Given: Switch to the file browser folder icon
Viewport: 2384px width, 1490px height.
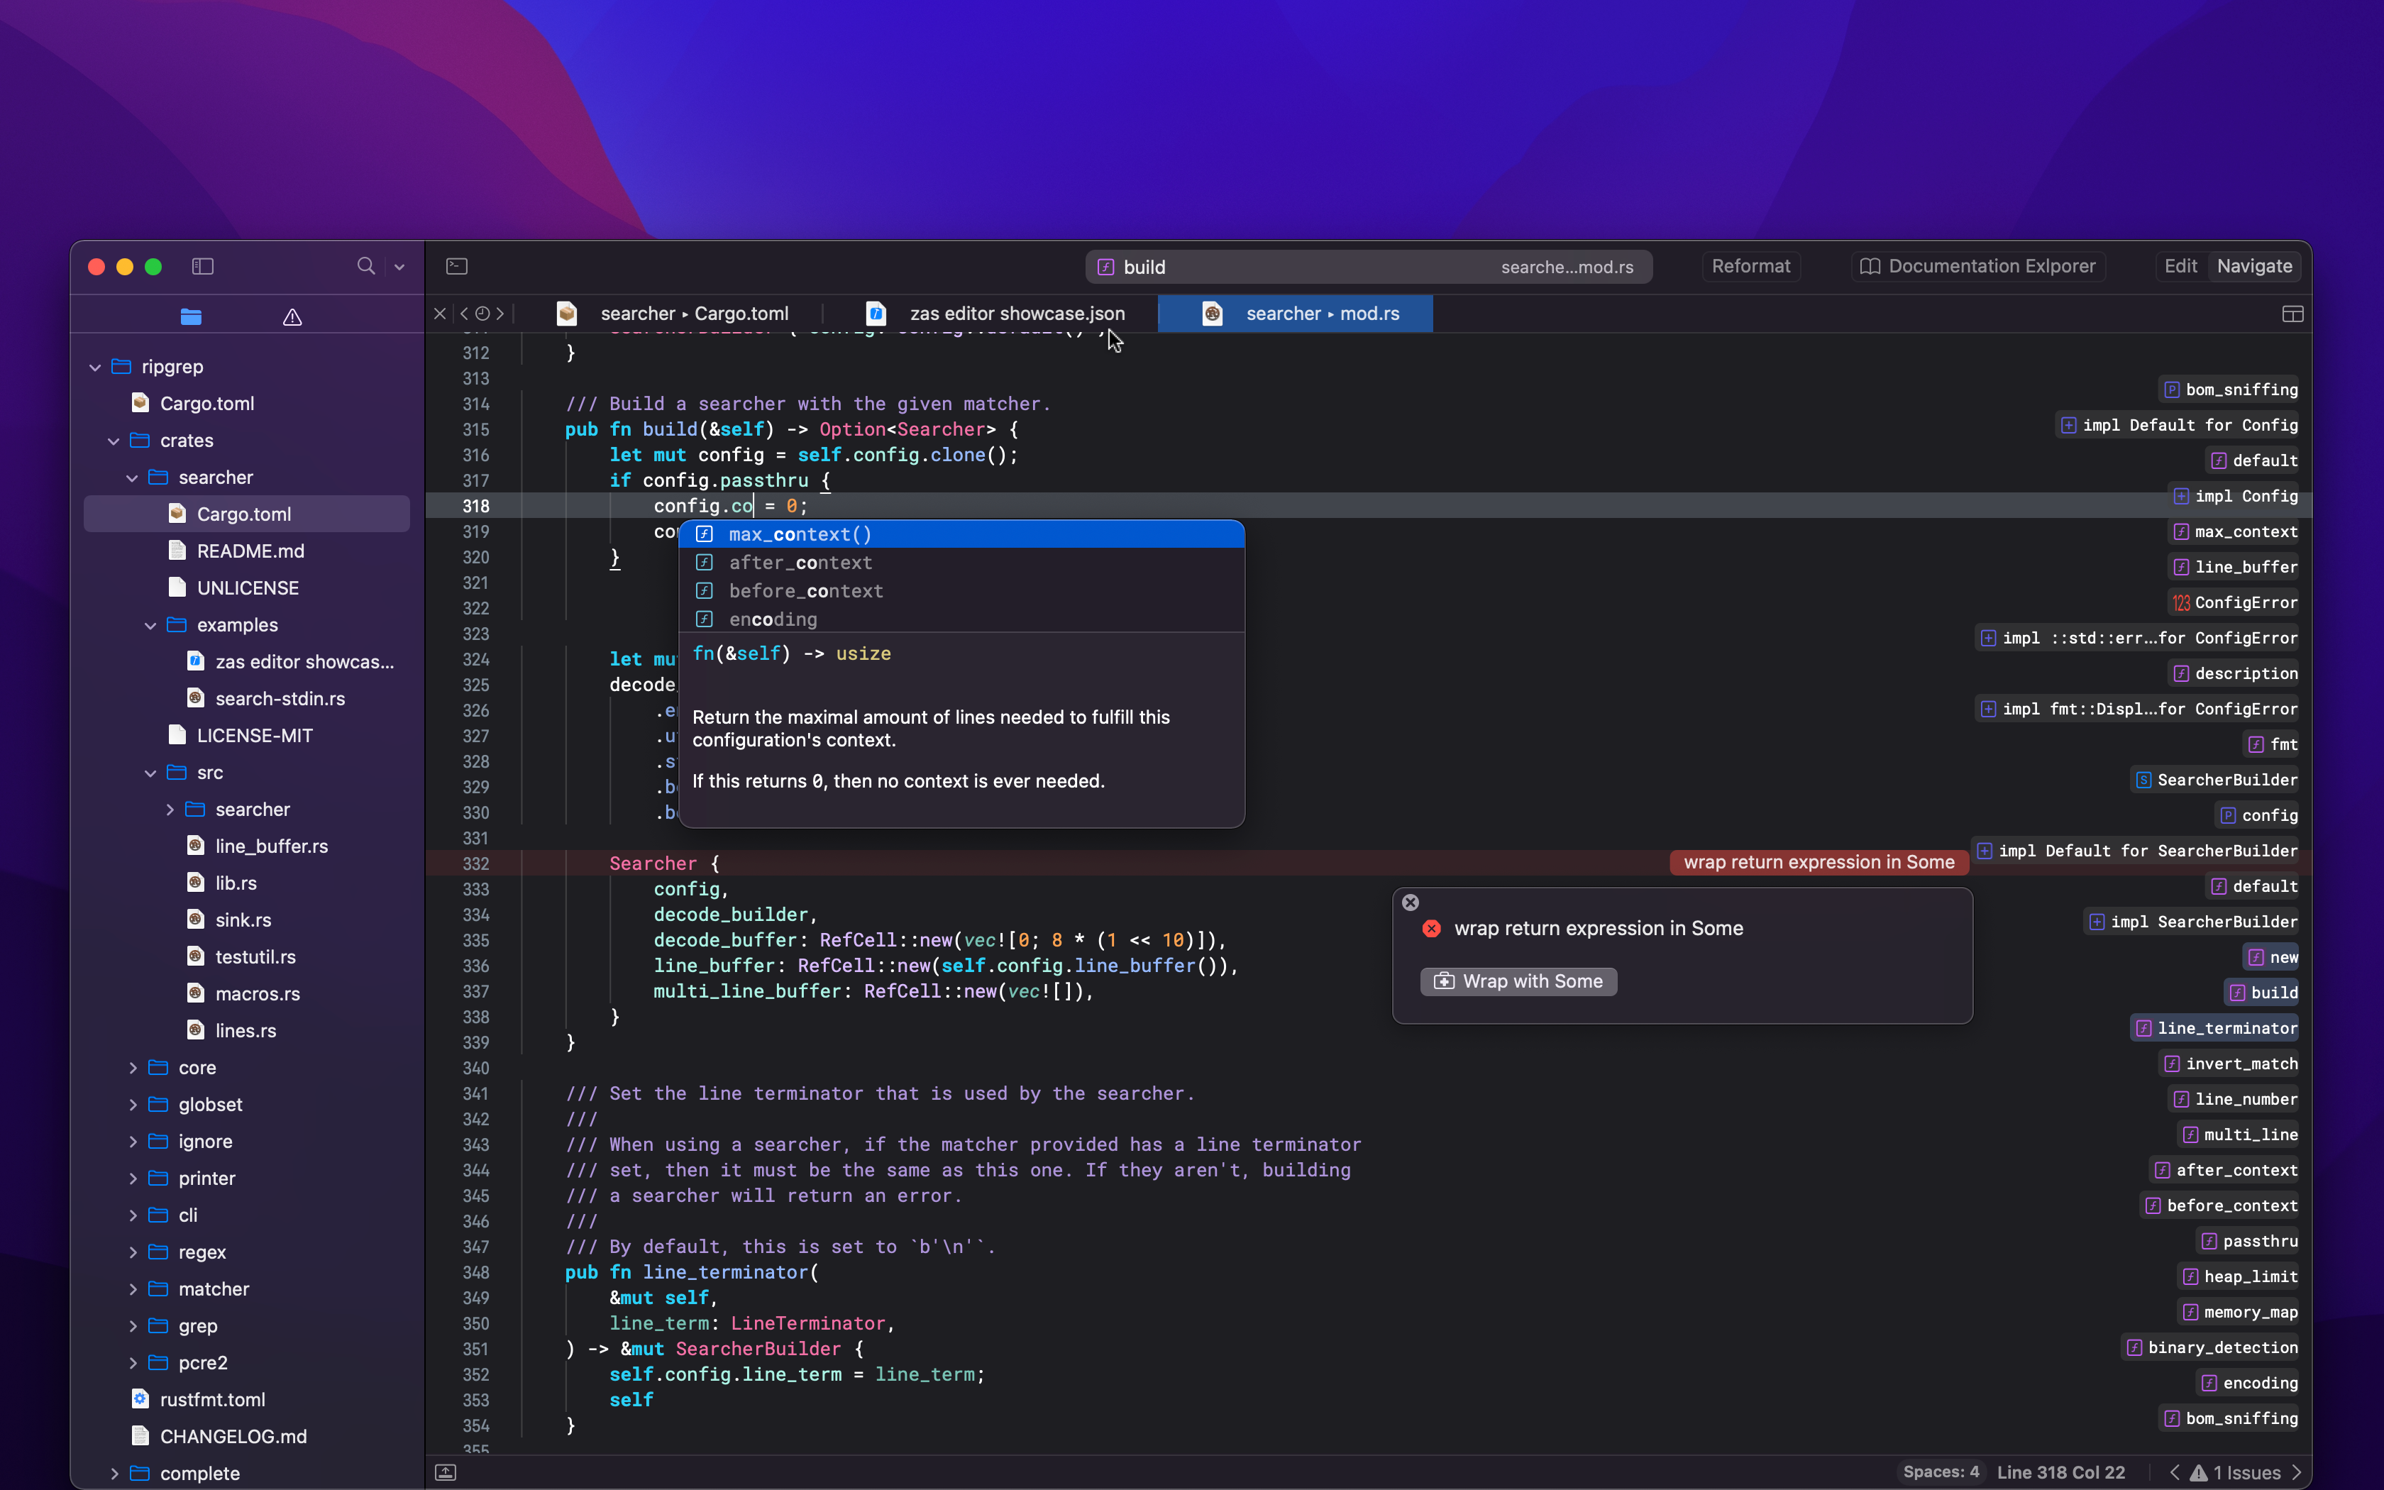Looking at the screenshot, I should coord(191,316).
